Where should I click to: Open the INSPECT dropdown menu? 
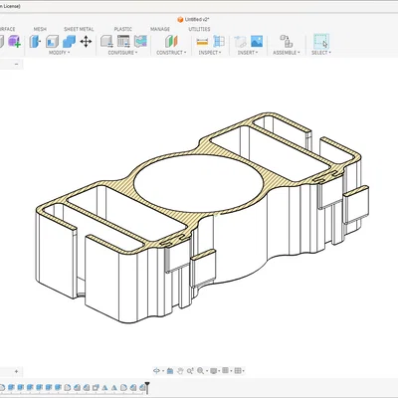[x=210, y=53]
